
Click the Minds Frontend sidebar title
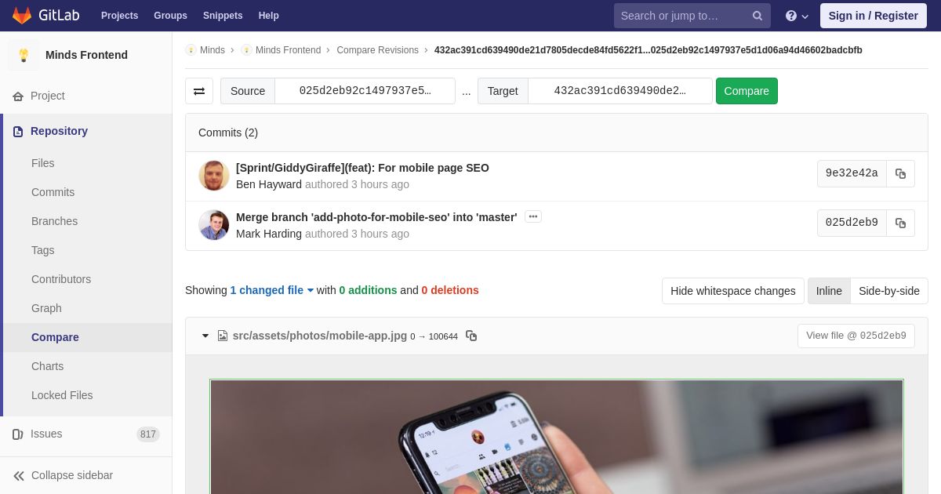(86, 55)
